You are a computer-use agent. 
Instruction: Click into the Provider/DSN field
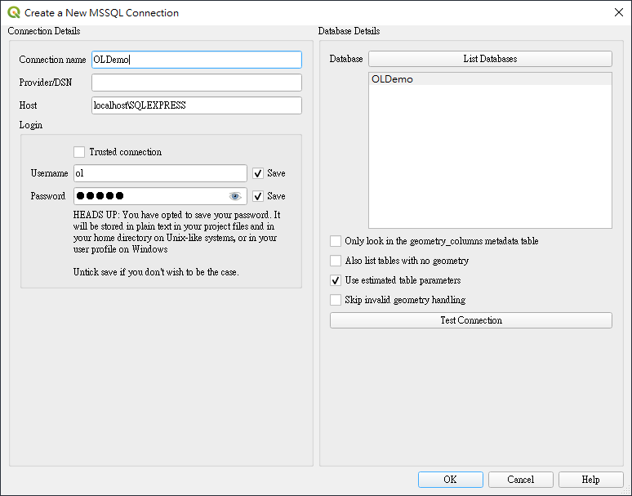pos(197,83)
